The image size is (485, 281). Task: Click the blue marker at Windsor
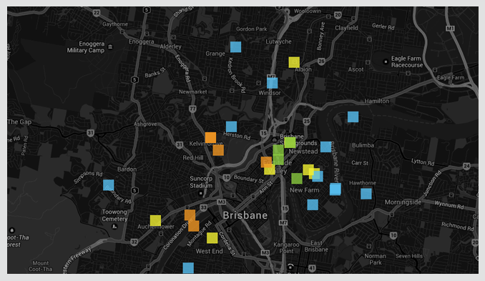click(273, 83)
